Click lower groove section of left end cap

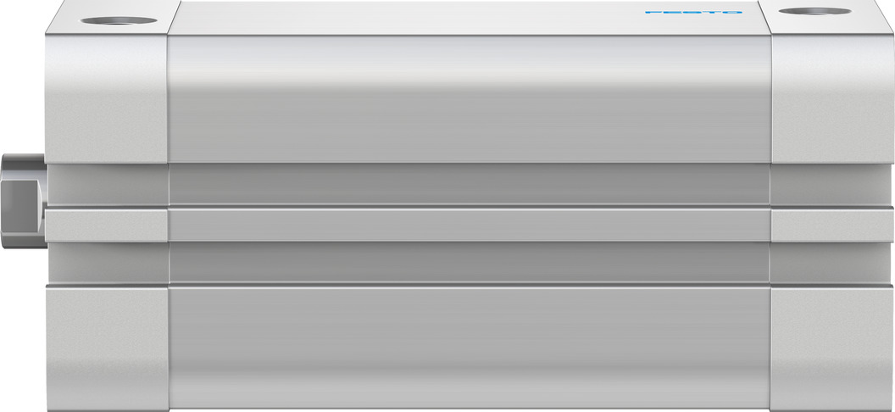pyautogui.click(x=108, y=263)
